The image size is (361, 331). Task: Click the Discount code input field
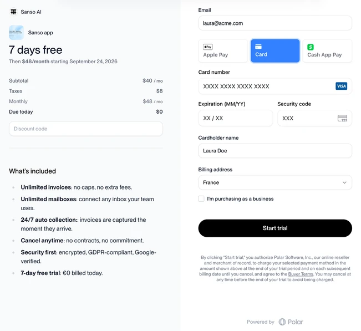tap(86, 129)
